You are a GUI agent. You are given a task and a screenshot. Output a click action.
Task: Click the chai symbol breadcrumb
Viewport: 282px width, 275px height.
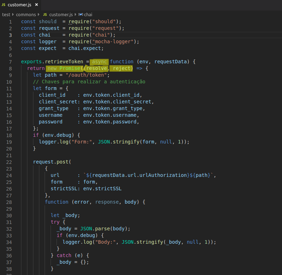pos(88,14)
